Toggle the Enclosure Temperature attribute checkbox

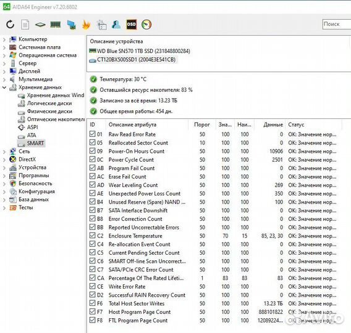click(x=92, y=236)
